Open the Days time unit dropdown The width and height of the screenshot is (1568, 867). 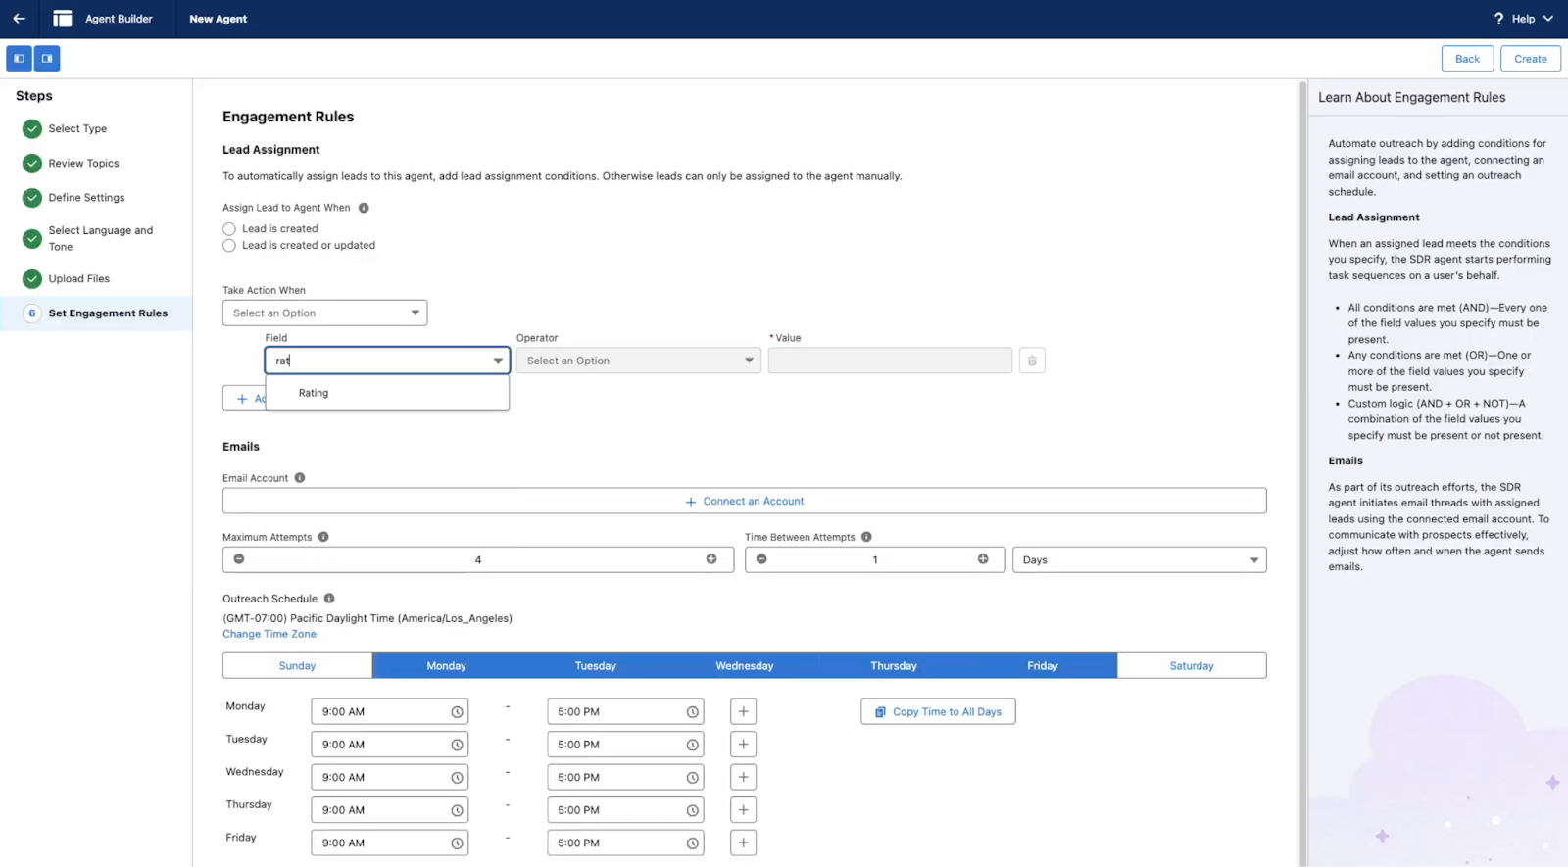coord(1139,560)
